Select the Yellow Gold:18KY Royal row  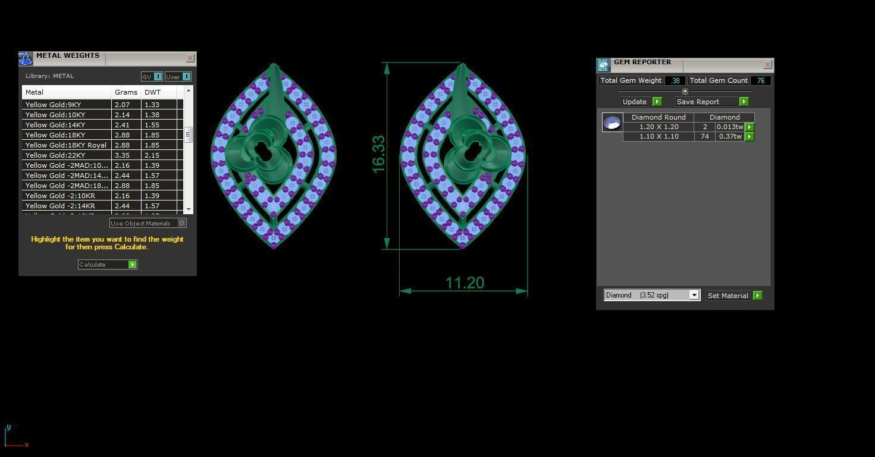pyautogui.click(x=102, y=145)
